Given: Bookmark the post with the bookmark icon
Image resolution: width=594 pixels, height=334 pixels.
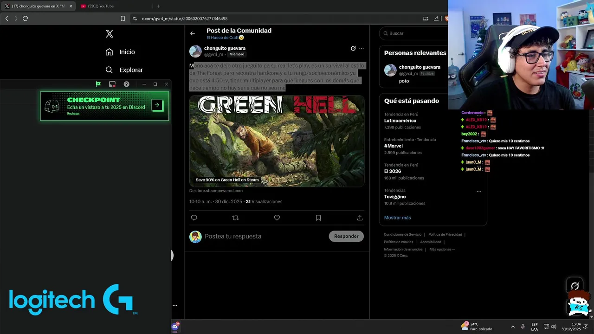Looking at the screenshot, I should tap(318, 218).
